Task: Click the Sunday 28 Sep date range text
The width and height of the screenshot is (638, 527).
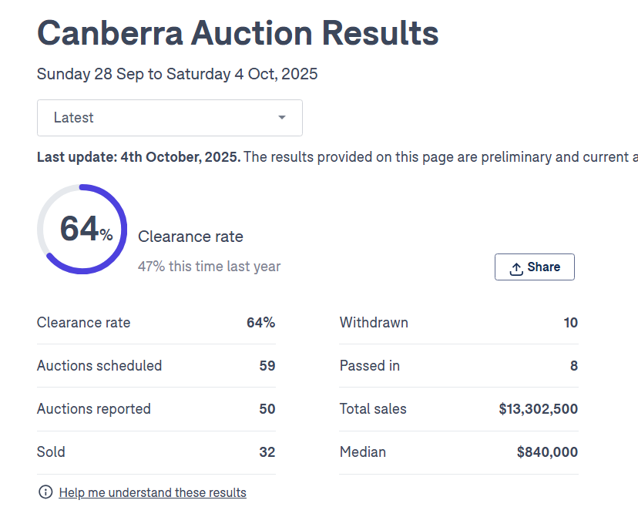Action: (177, 74)
